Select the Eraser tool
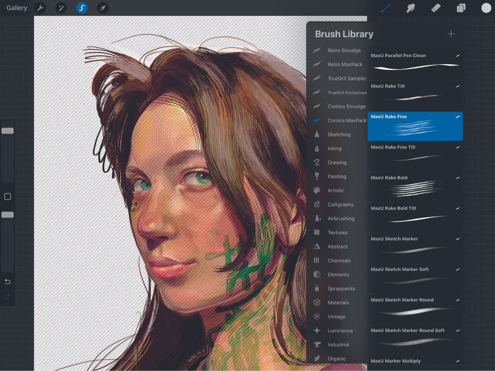 pyautogui.click(x=436, y=8)
